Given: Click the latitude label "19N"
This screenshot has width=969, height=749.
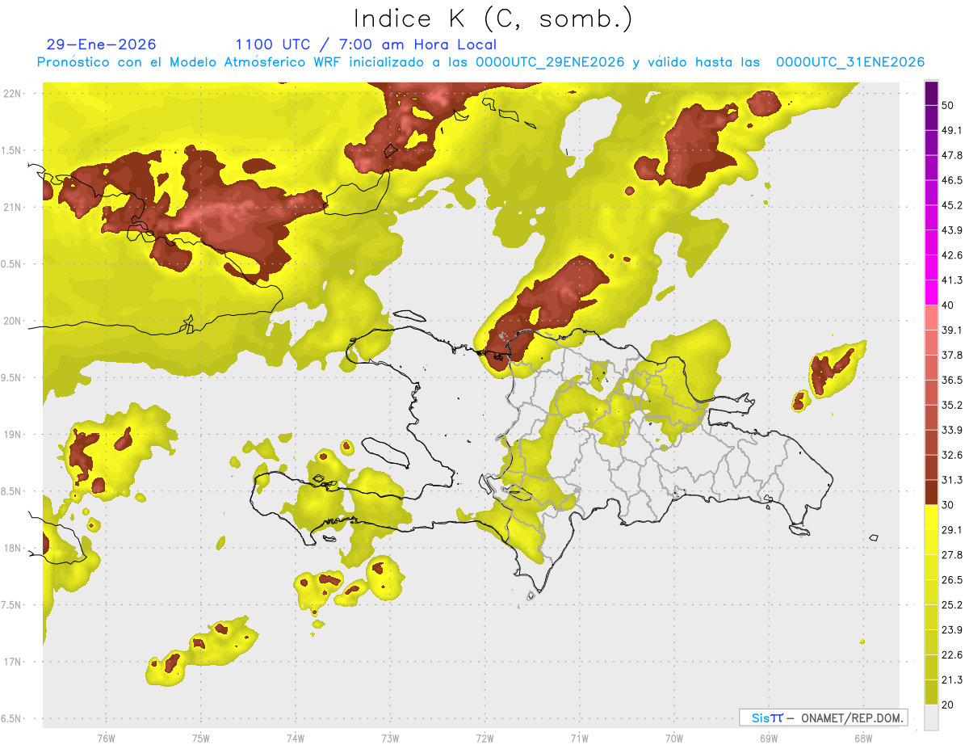Looking at the screenshot, I should (x=14, y=435).
